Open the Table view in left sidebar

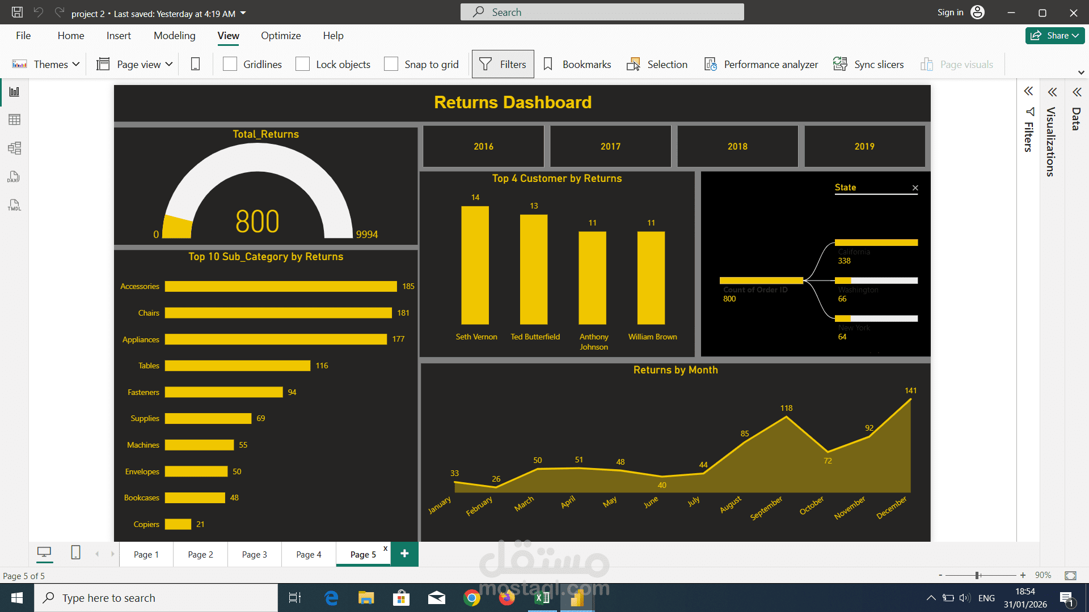pos(15,120)
